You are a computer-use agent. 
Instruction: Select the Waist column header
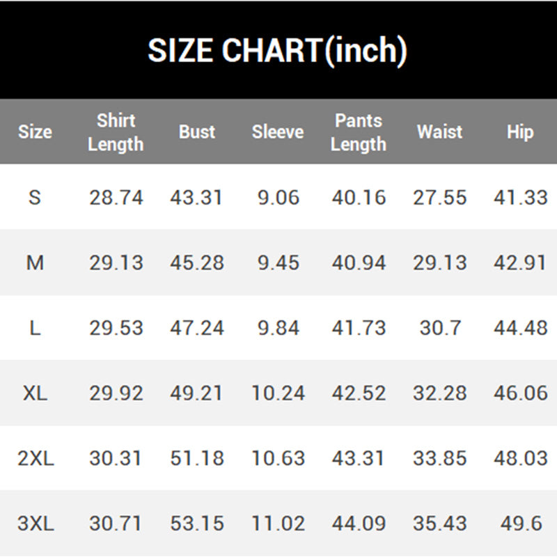[x=439, y=132]
